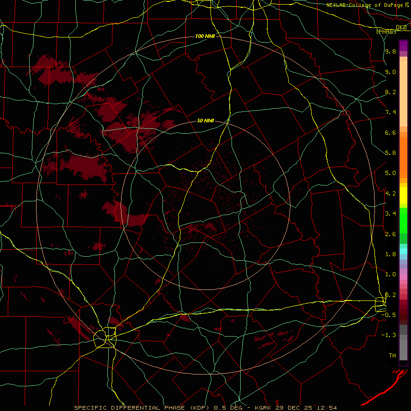Click the 5.0 color scale value

click(x=390, y=173)
